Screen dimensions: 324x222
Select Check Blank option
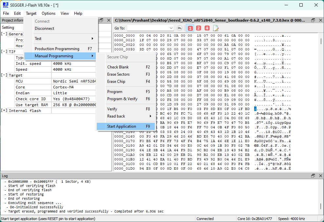[126, 67]
